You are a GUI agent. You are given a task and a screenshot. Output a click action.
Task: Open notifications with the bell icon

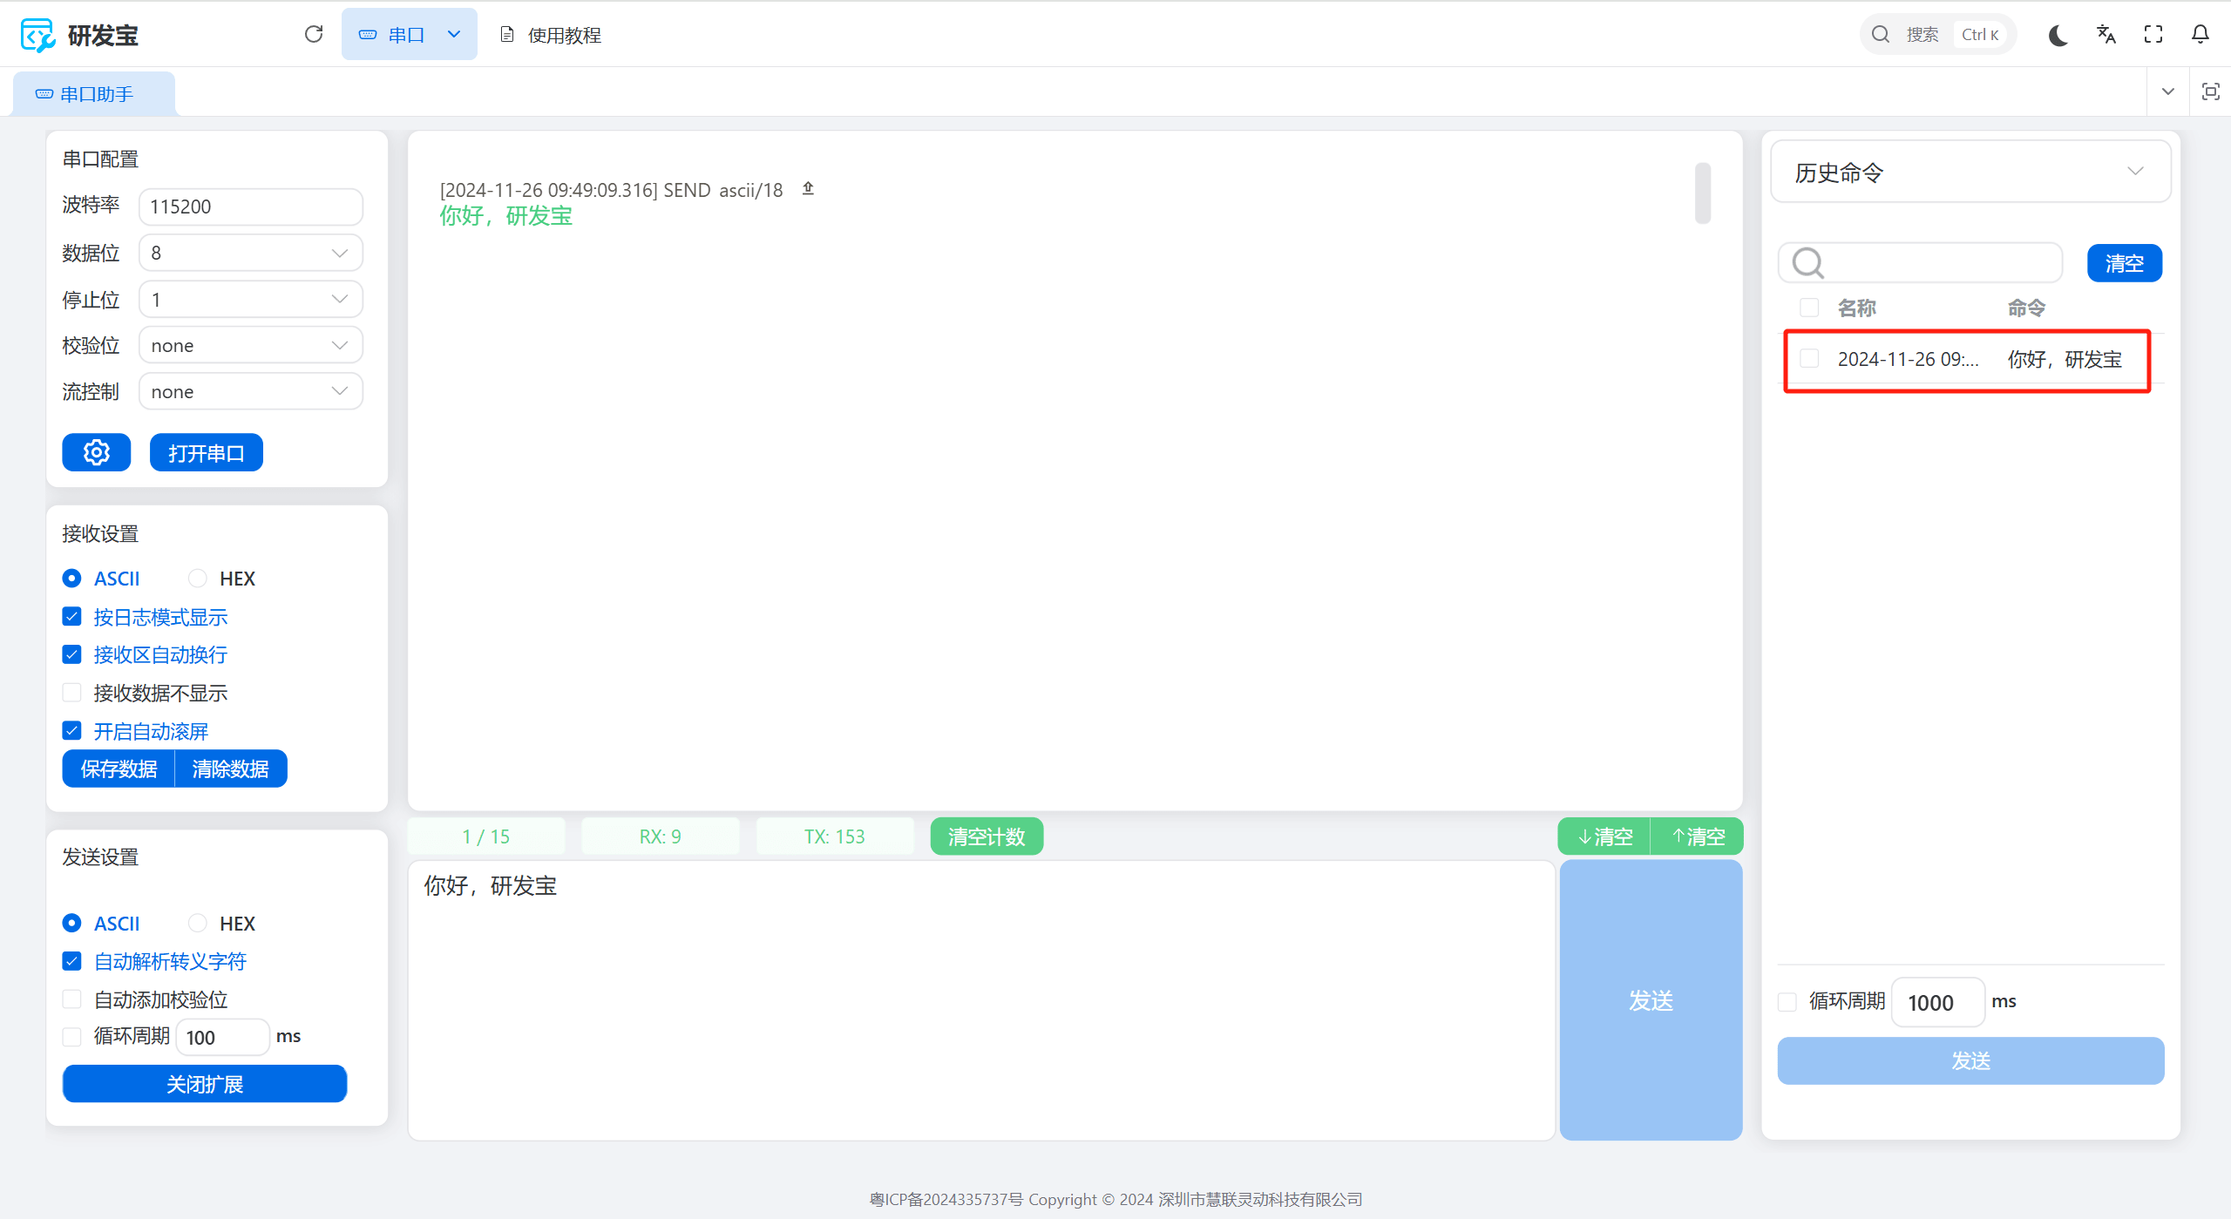point(2200,35)
